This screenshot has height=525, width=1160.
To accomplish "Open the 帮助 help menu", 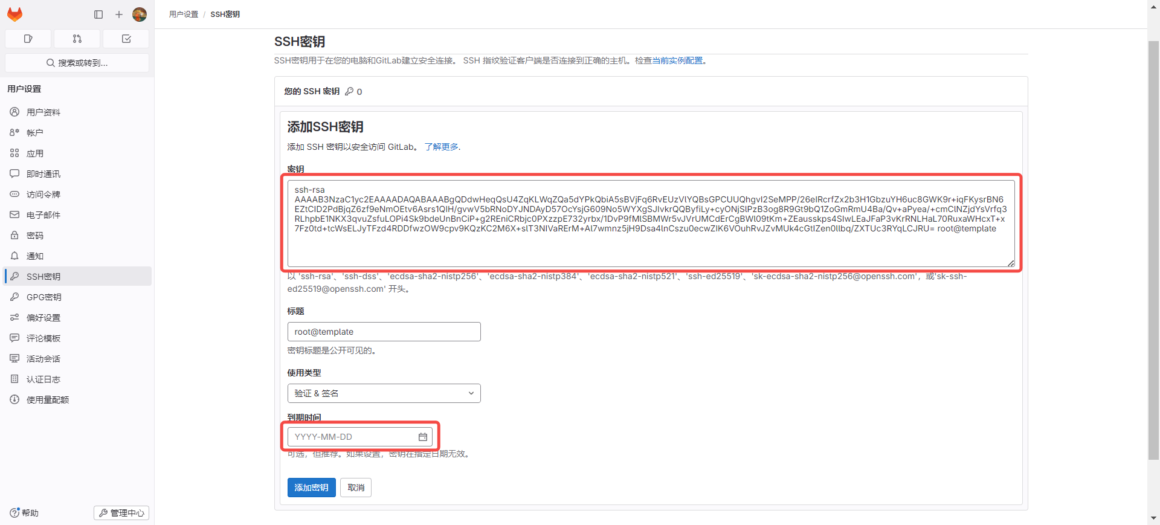I will (x=24, y=513).
